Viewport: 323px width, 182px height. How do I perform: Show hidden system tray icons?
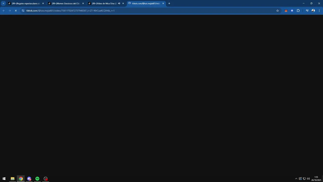point(296,179)
